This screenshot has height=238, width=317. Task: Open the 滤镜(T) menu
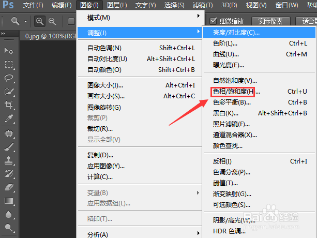pyautogui.click(x=203, y=5)
